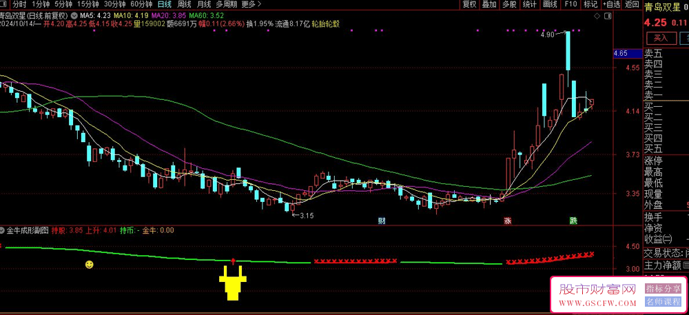Click the 返回 back button
This screenshot has width=689, height=315.
pos(632,4)
